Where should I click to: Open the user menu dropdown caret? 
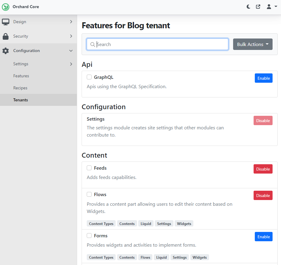[276, 6]
